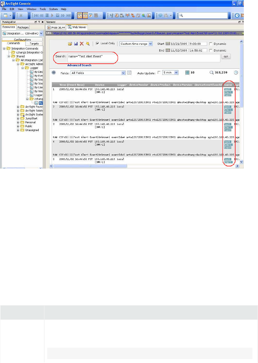Enable the Dynamic checkbox for End
Image resolution: width=258 pixels, height=363 pixels.
tap(211, 50)
